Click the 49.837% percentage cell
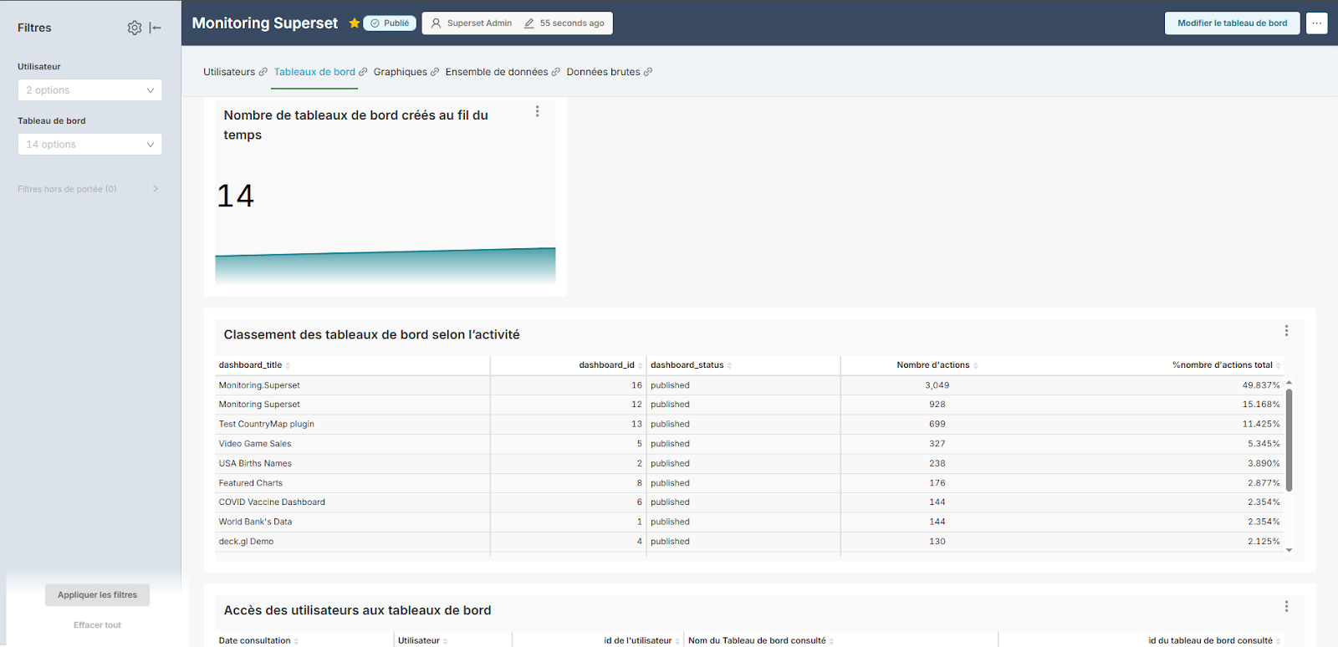The height and width of the screenshot is (647, 1338). tap(1261, 385)
